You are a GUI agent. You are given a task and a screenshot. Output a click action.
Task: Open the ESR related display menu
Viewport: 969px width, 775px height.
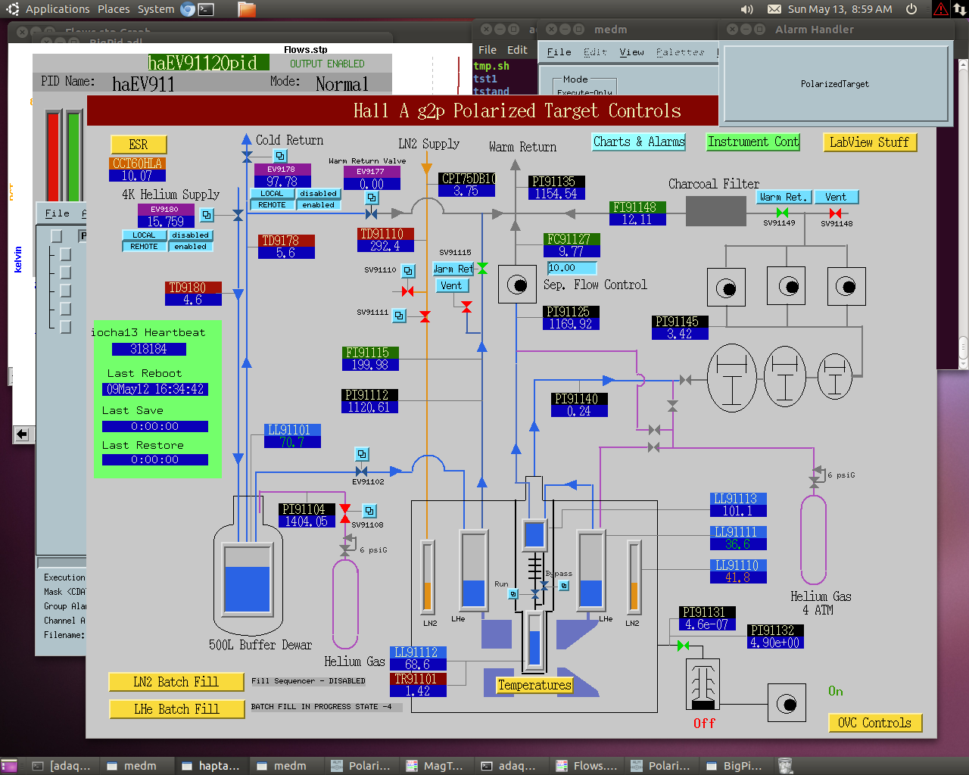pos(139,145)
